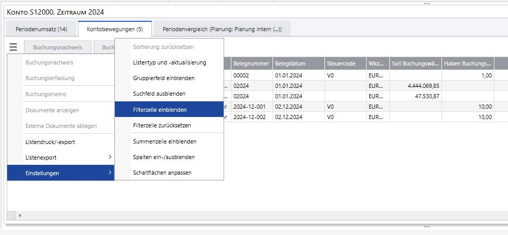Viewport: 508px width, 235px height.
Task: Switch to the Periodenumsatz (14) tab
Action: tap(41, 29)
